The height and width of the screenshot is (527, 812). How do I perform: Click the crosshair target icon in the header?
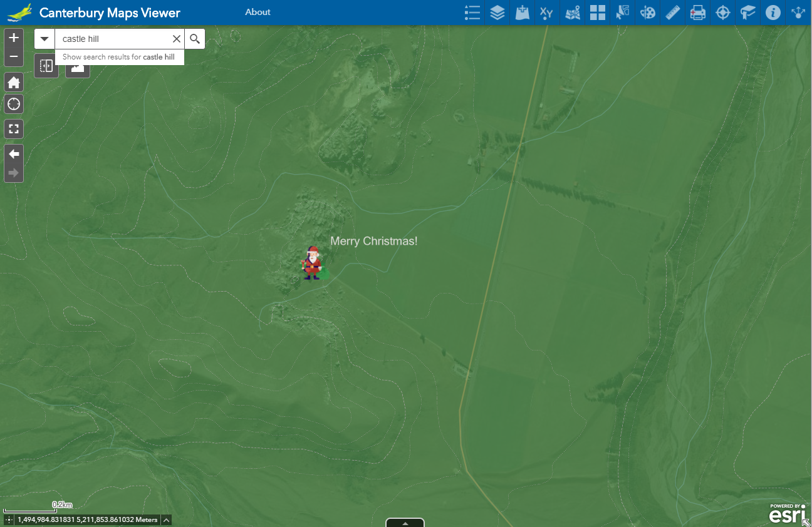723,13
